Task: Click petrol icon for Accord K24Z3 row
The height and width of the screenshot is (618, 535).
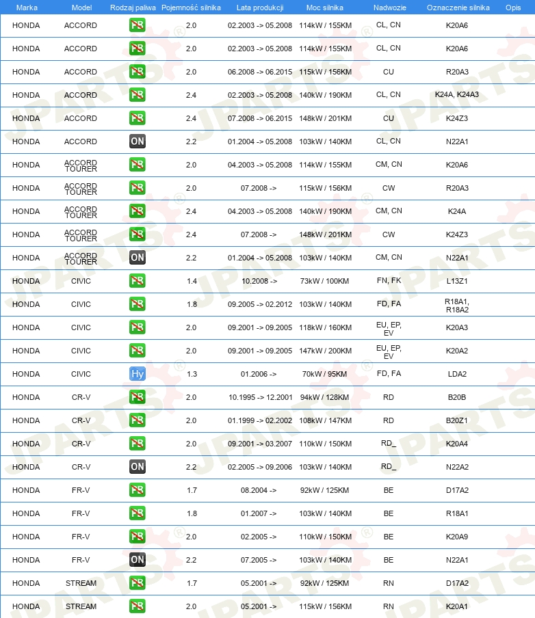Action: pos(138,118)
